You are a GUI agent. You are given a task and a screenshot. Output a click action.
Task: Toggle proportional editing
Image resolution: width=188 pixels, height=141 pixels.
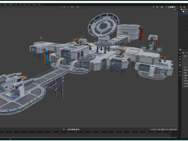coord(78,7)
